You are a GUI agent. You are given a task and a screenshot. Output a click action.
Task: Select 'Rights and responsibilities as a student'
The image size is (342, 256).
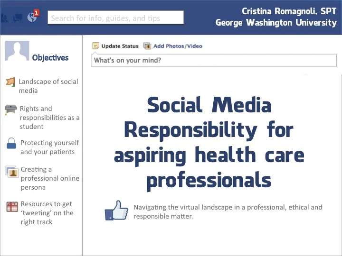(x=50, y=118)
